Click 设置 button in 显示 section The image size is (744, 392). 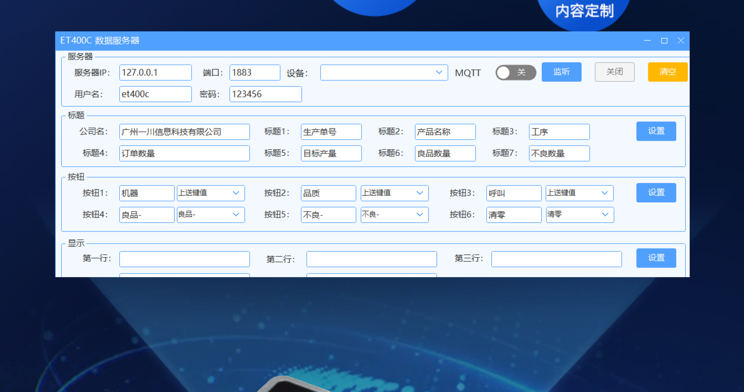pyautogui.click(x=656, y=258)
